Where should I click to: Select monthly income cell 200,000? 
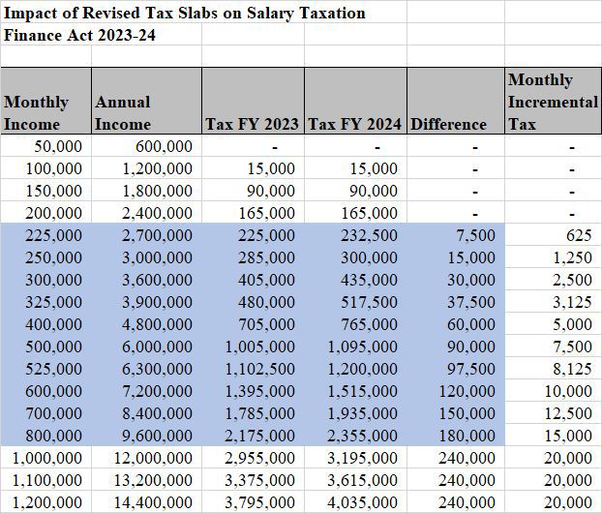46,212
